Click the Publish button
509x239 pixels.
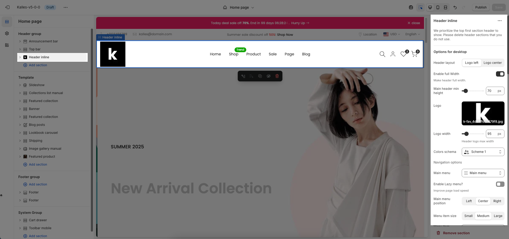(x=481, y=7)
